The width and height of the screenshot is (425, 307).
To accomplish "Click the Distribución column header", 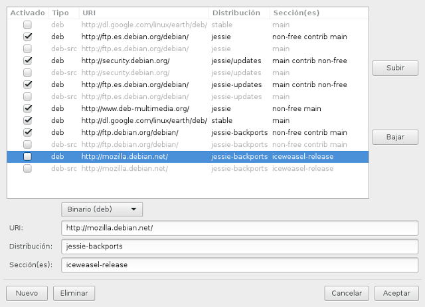I will (x=238, y=13).
